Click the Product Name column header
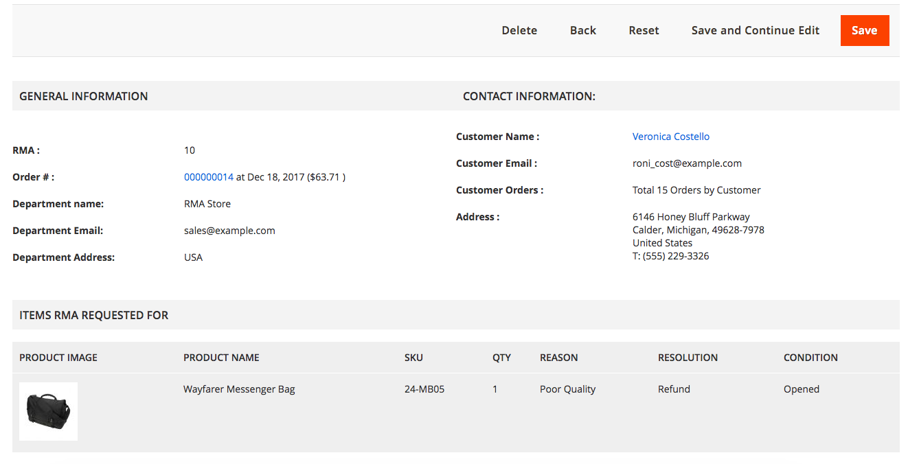This screenshot has height=464, width=908. click(221, 358)
